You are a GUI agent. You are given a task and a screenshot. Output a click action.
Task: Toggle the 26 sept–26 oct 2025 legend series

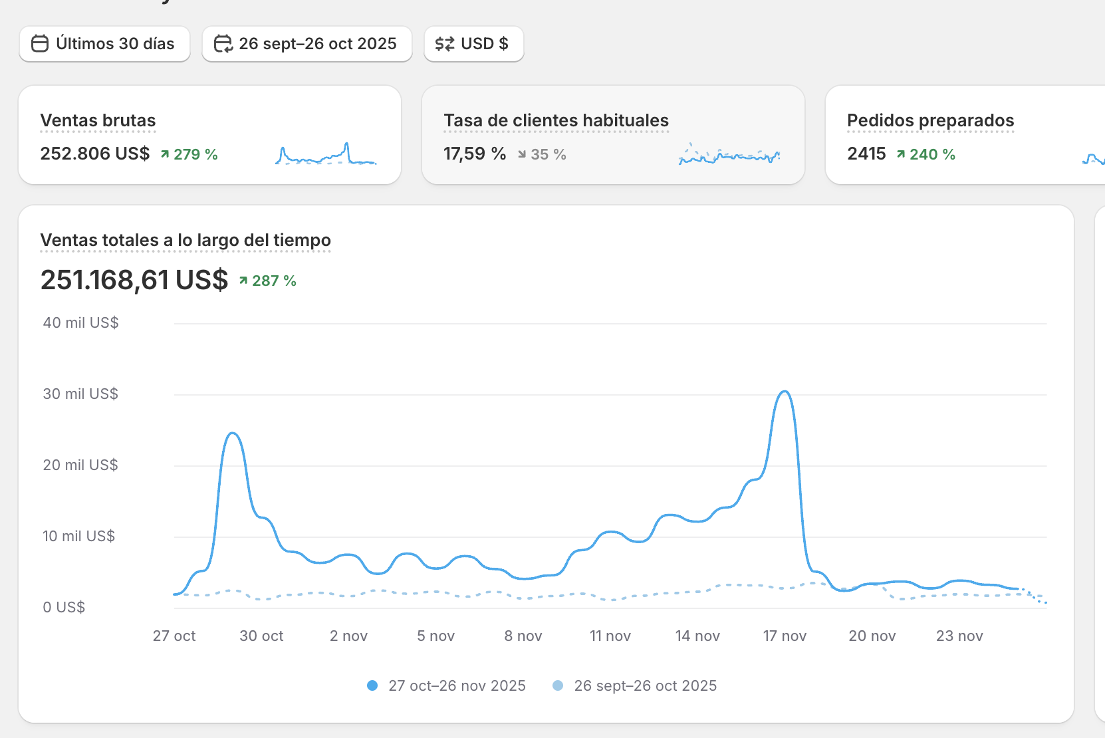tap(635, 685)
